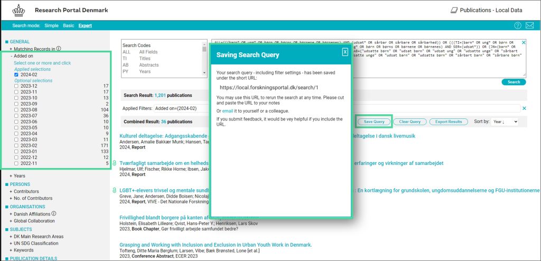Image resolution: width=541 pixels, height=261 pixels.
Task: Remove applied filters using the X icon
Action: pyautogui.click(x=524, y=108)
